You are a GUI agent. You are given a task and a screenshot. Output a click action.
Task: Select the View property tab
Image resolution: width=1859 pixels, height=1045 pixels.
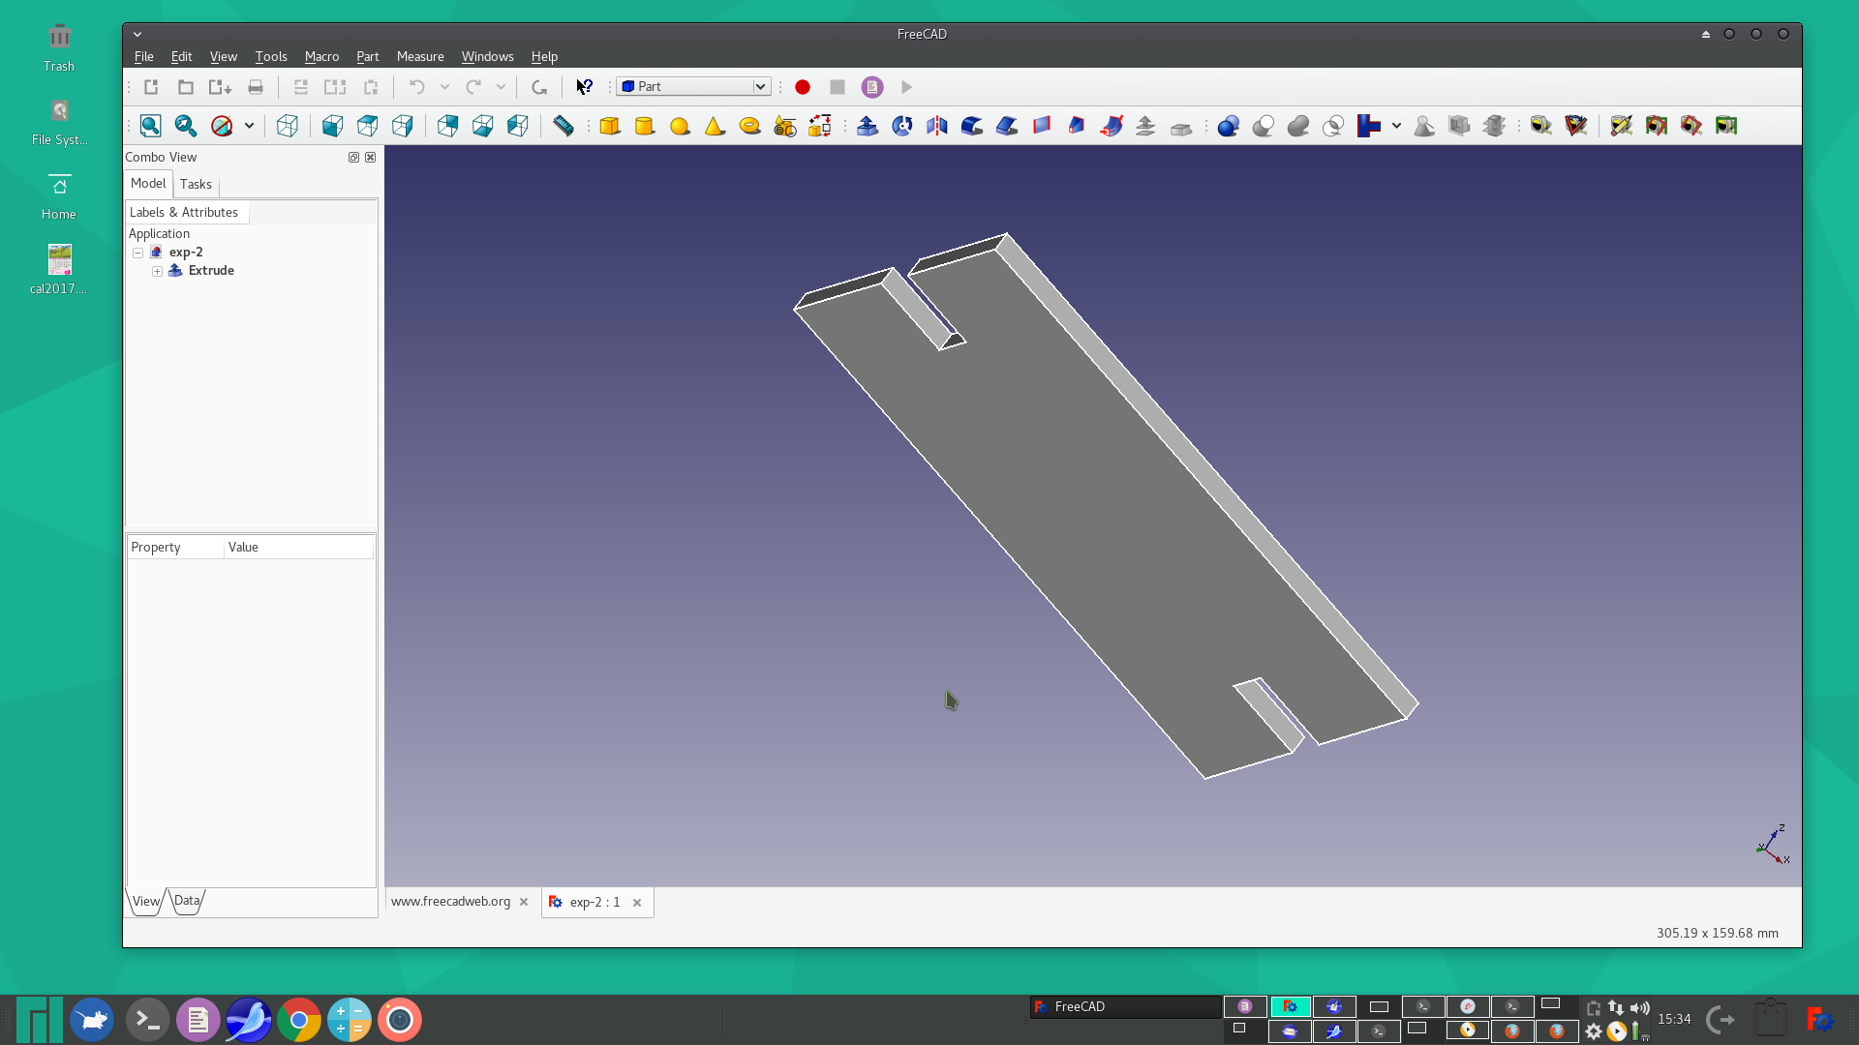146,901
